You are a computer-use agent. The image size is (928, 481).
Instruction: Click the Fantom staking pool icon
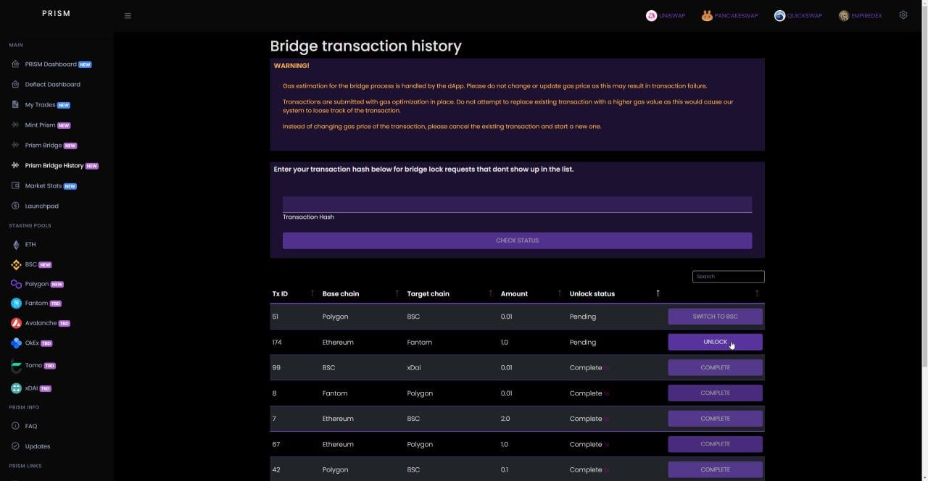(16, 304)
